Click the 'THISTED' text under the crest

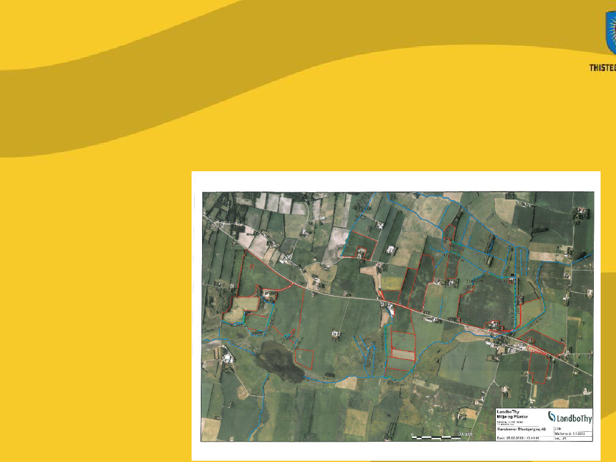pos(602,68)
